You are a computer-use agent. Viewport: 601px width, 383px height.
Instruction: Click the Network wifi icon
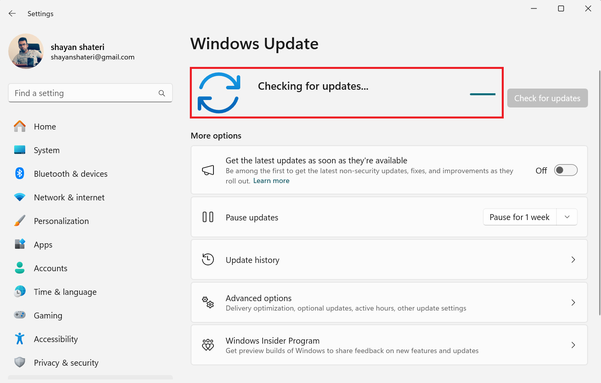[x=20, y=197]
